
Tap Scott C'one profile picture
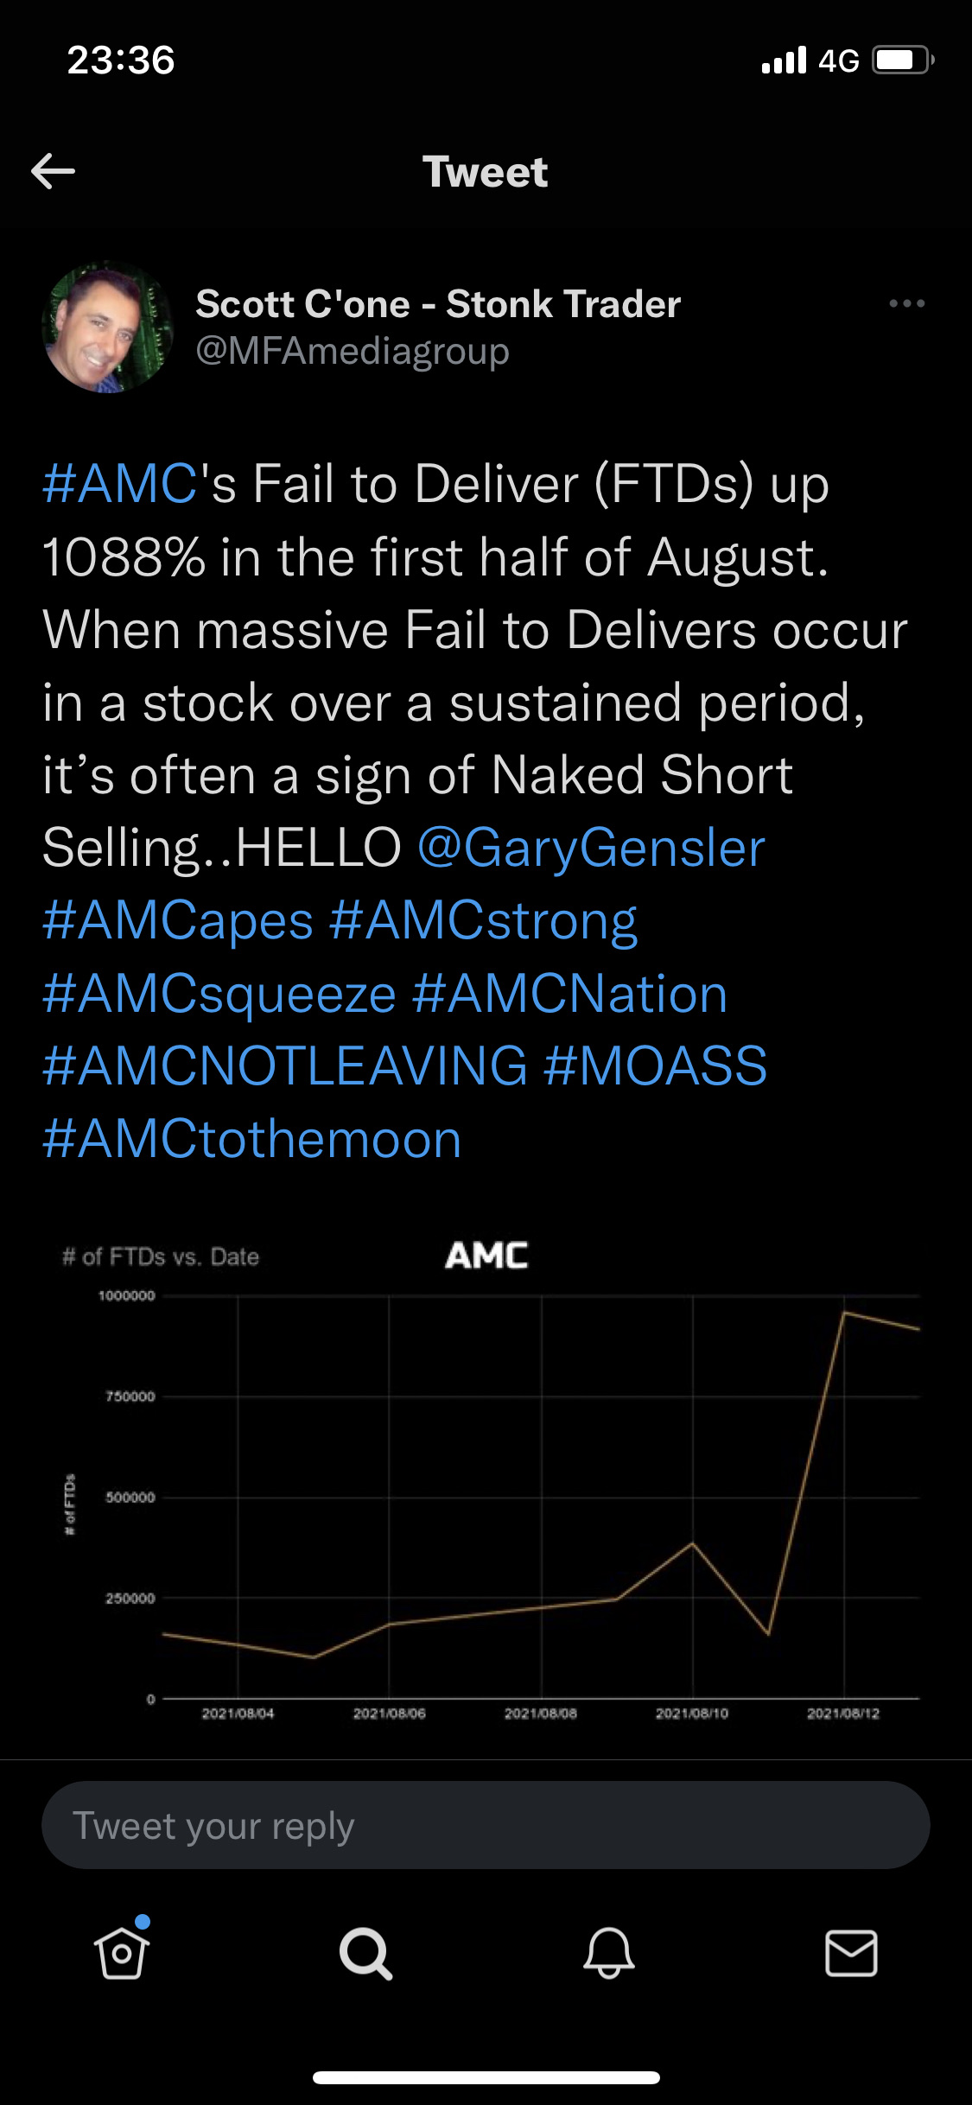pos(108,328)
